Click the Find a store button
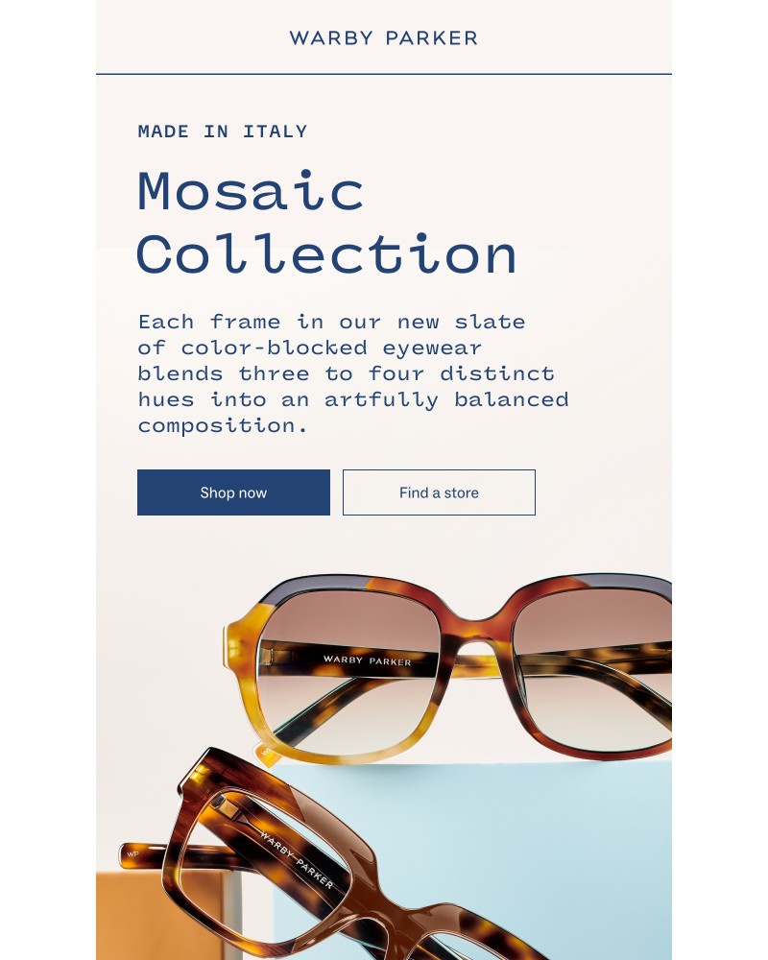 (439, 492)
